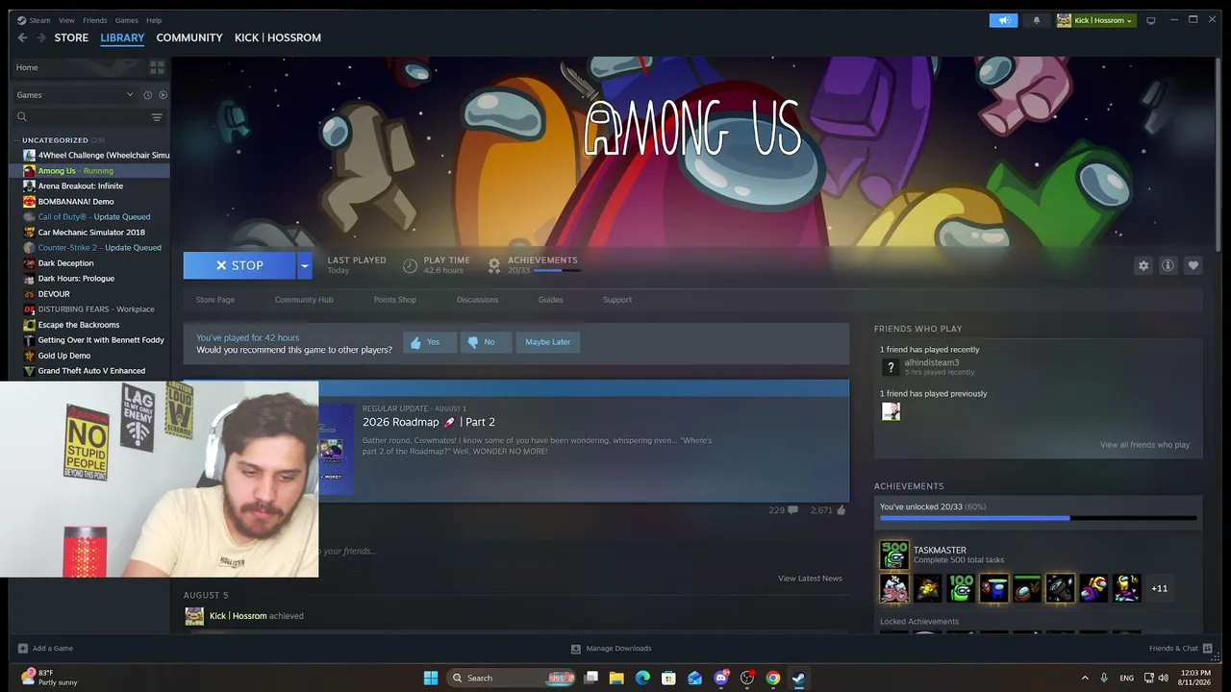Image resolution: width=1231 pixels, height=692 pixels.
Task: Select Counter-Strike 2 in the library list
Action: (99, 248)
